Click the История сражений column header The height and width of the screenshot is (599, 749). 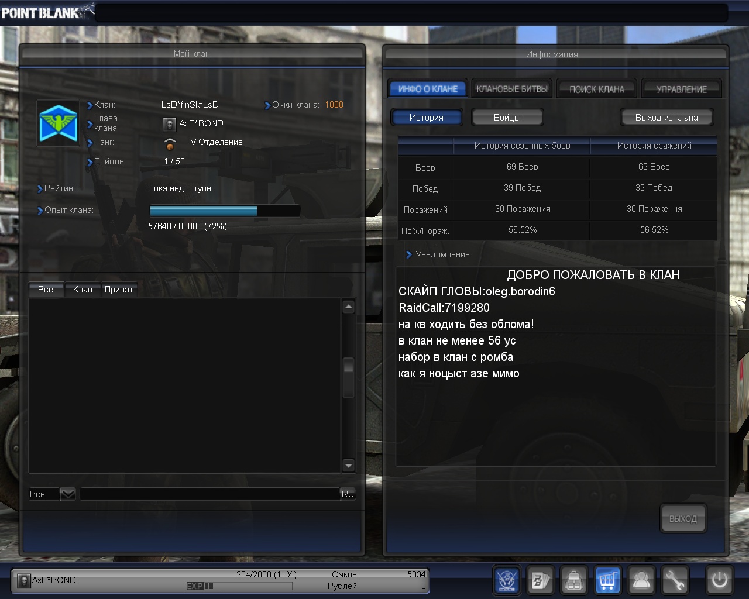pyautogui.click(x=654, y=146)
